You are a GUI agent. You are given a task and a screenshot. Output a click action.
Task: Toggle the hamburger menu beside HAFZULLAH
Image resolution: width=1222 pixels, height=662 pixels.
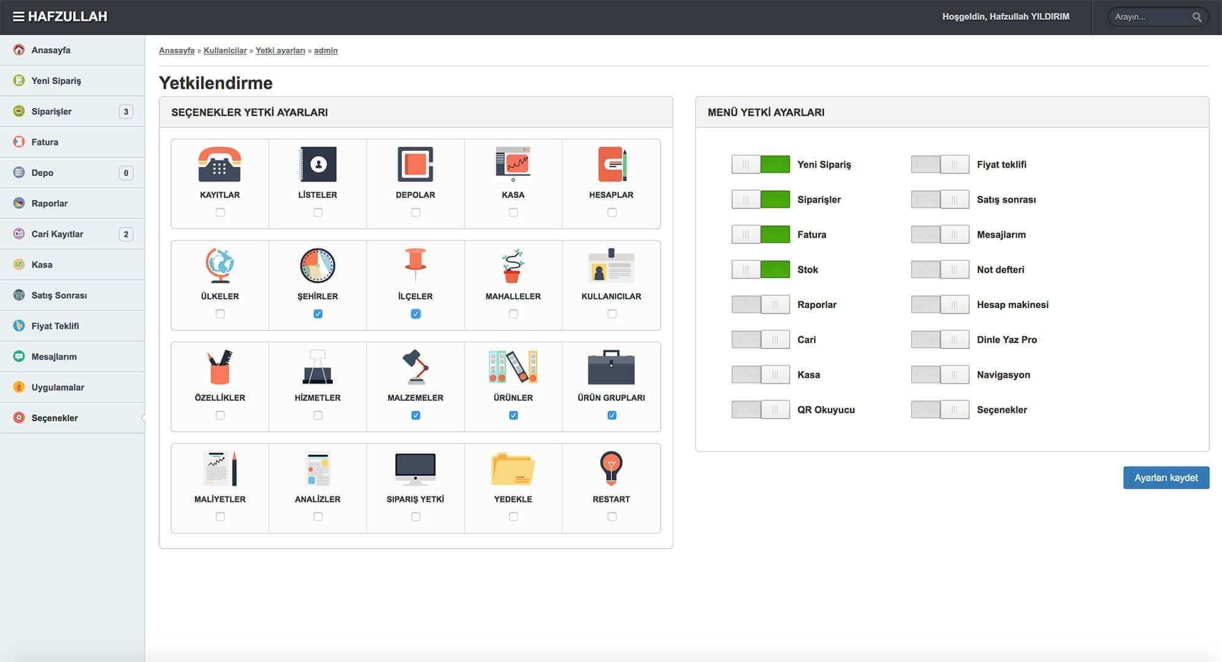pyautogui.click(x=19, y=17)
